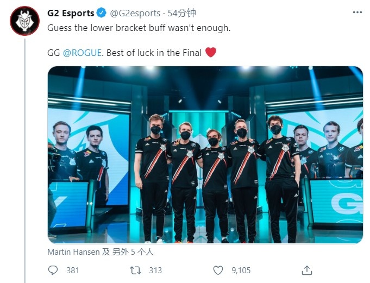Like the tweet with the heart icon

coord(218,271)
